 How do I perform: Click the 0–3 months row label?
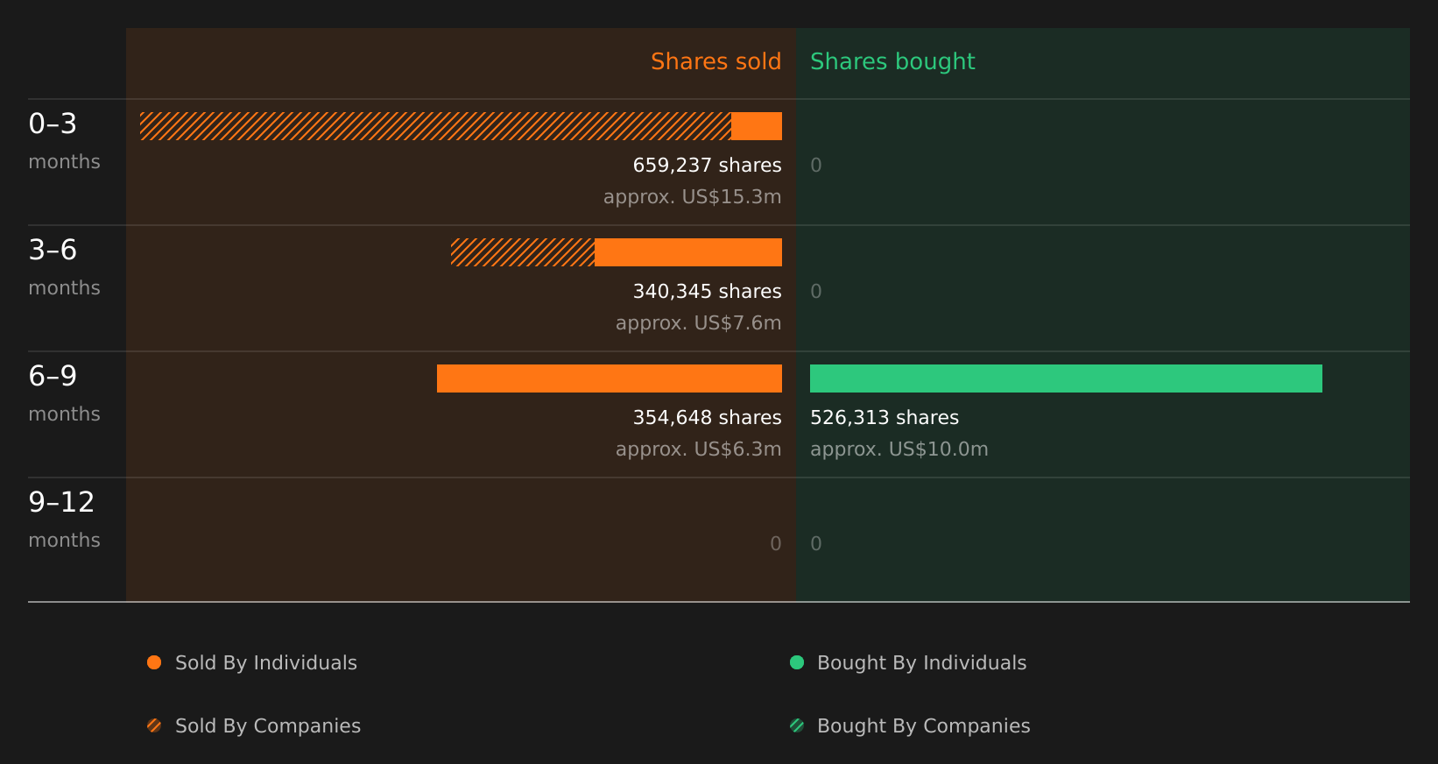pyautogui.click(x=64, y=141)
